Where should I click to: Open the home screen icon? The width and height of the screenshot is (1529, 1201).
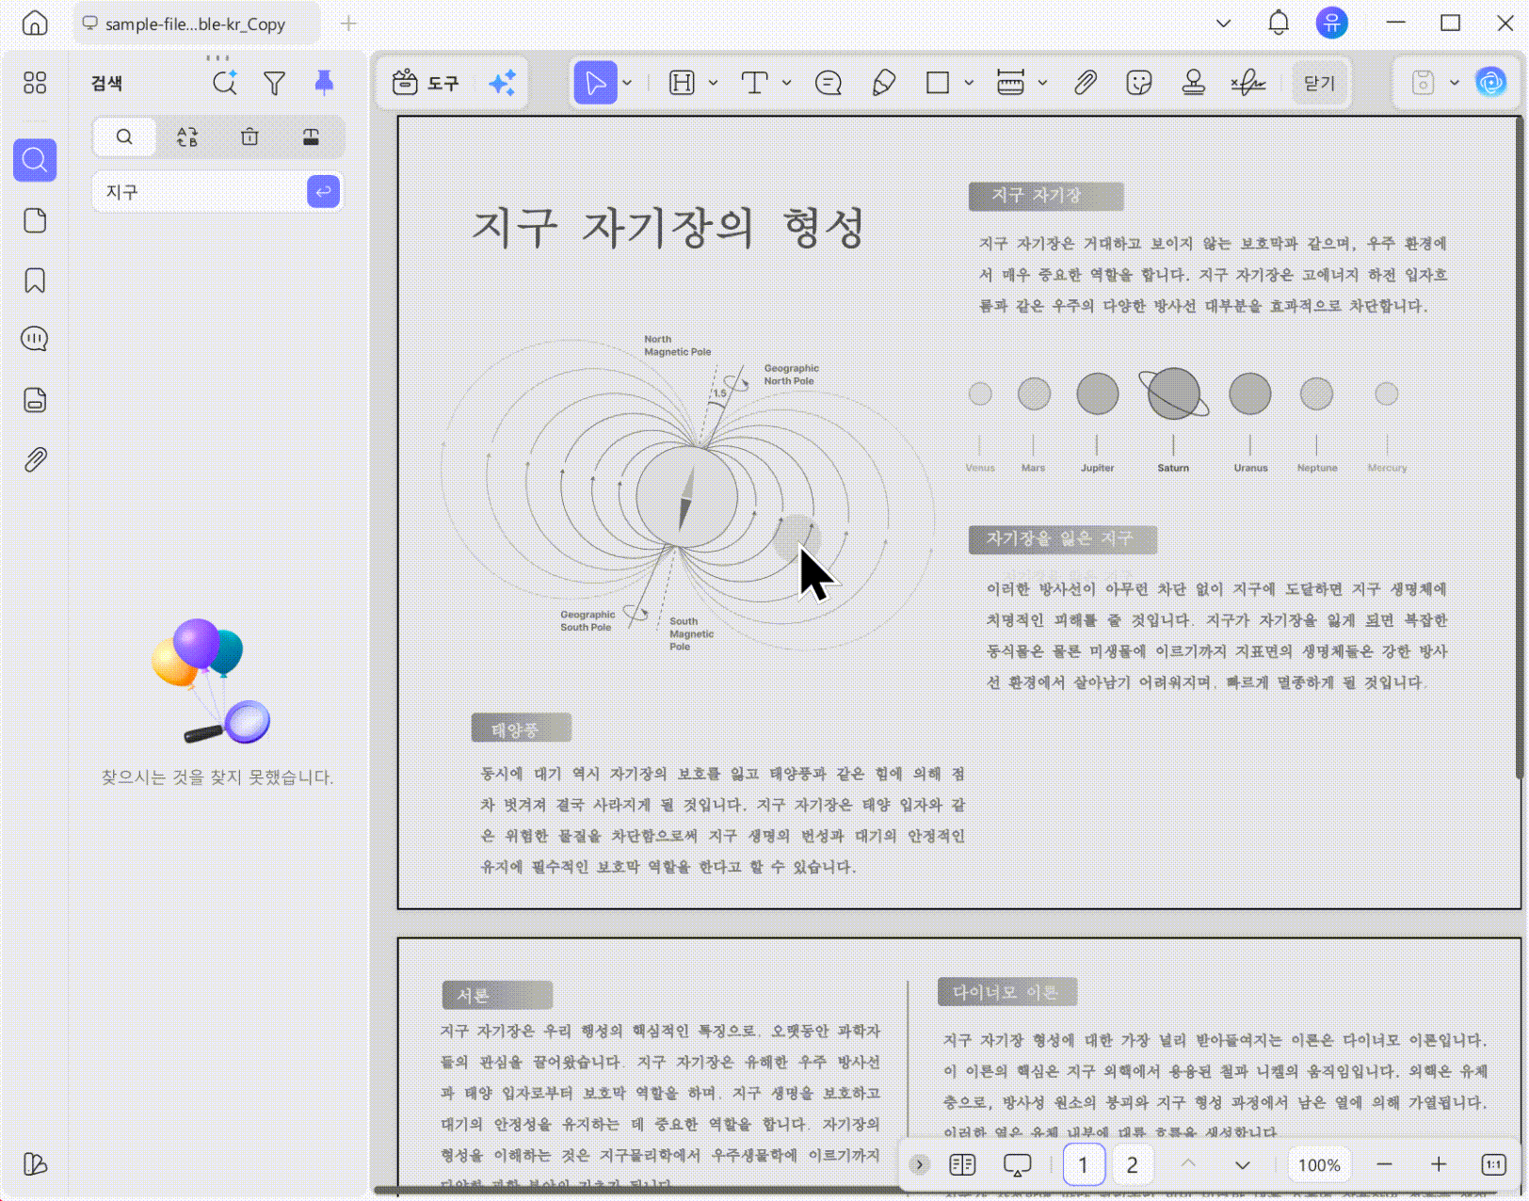[x=35, y=23]
